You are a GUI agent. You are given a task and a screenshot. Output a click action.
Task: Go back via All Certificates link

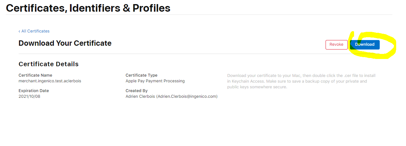[x=35, y=31]
